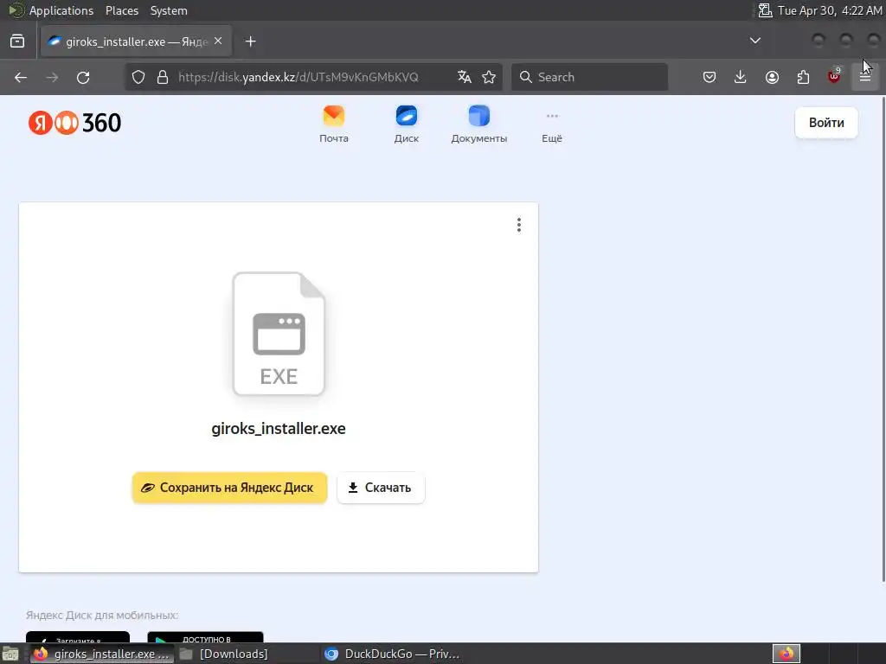Show desktop via taskbar icon
886x664 pixels.
point(10,654)
